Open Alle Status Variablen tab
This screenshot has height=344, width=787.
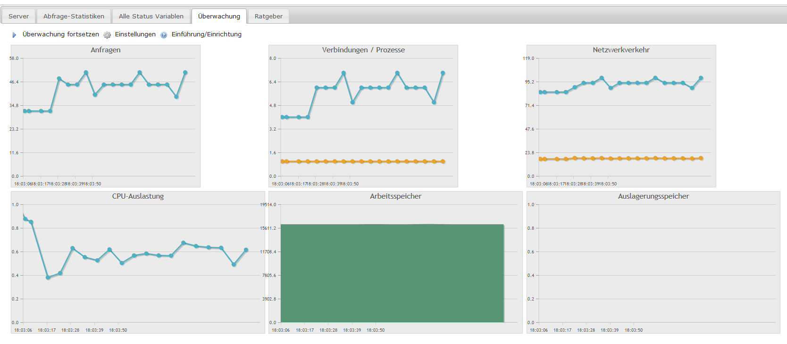[x=151, y=16]
